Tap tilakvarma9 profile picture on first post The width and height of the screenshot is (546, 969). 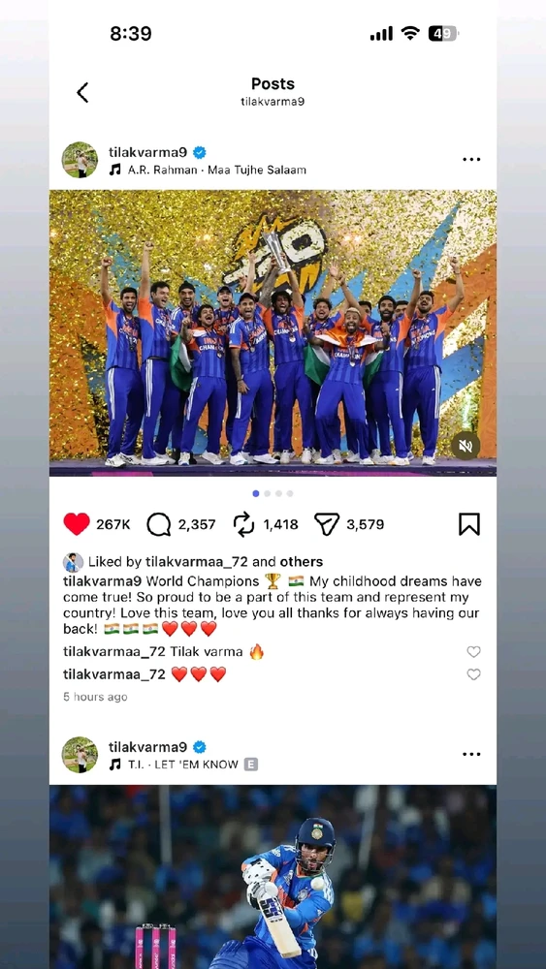80,160
